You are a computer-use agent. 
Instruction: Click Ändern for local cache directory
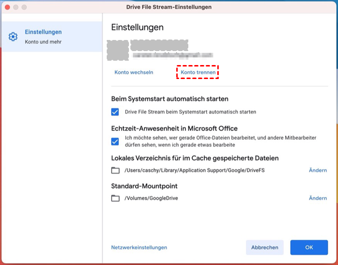[317, 170]
